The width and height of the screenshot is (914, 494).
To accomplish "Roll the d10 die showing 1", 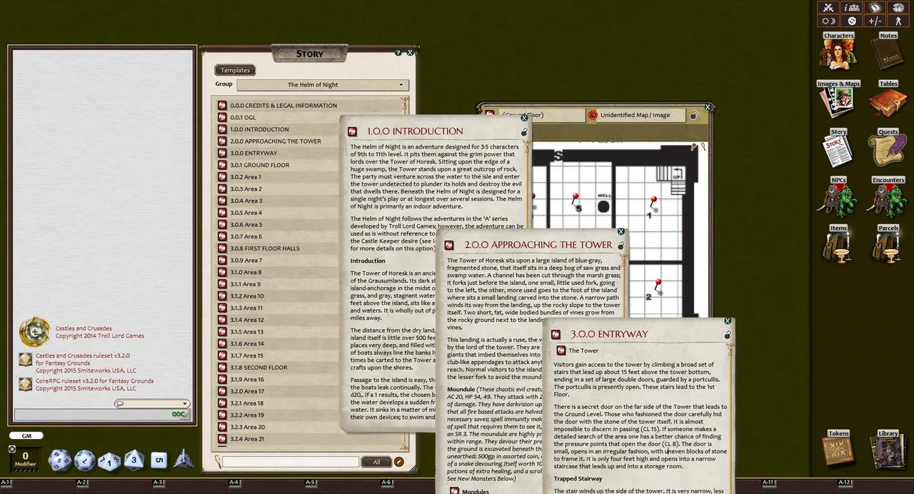I will coord(109,461).
